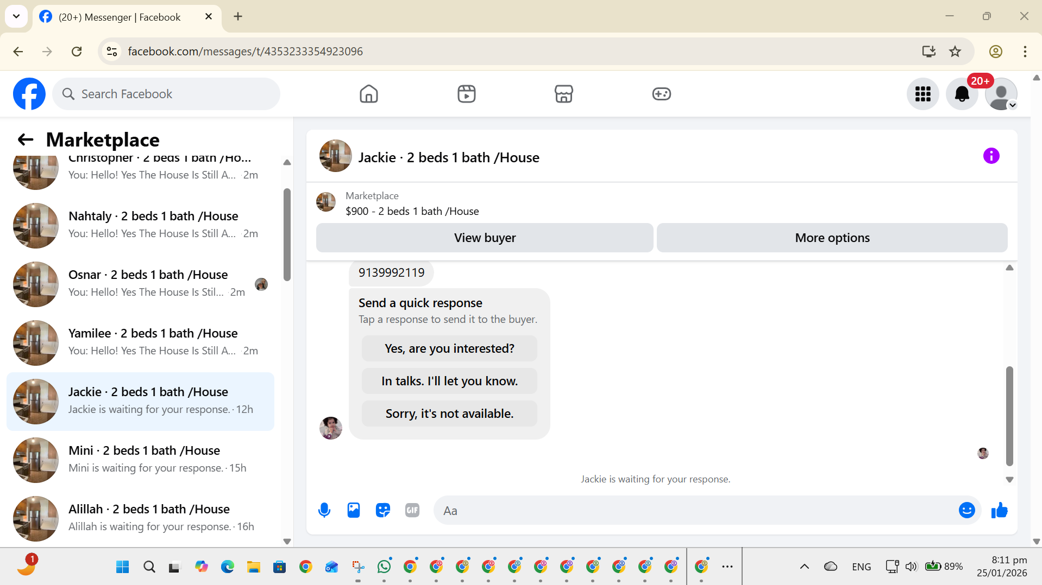Choose a sticker
The image size is (1042, 585).
[383, 510]
